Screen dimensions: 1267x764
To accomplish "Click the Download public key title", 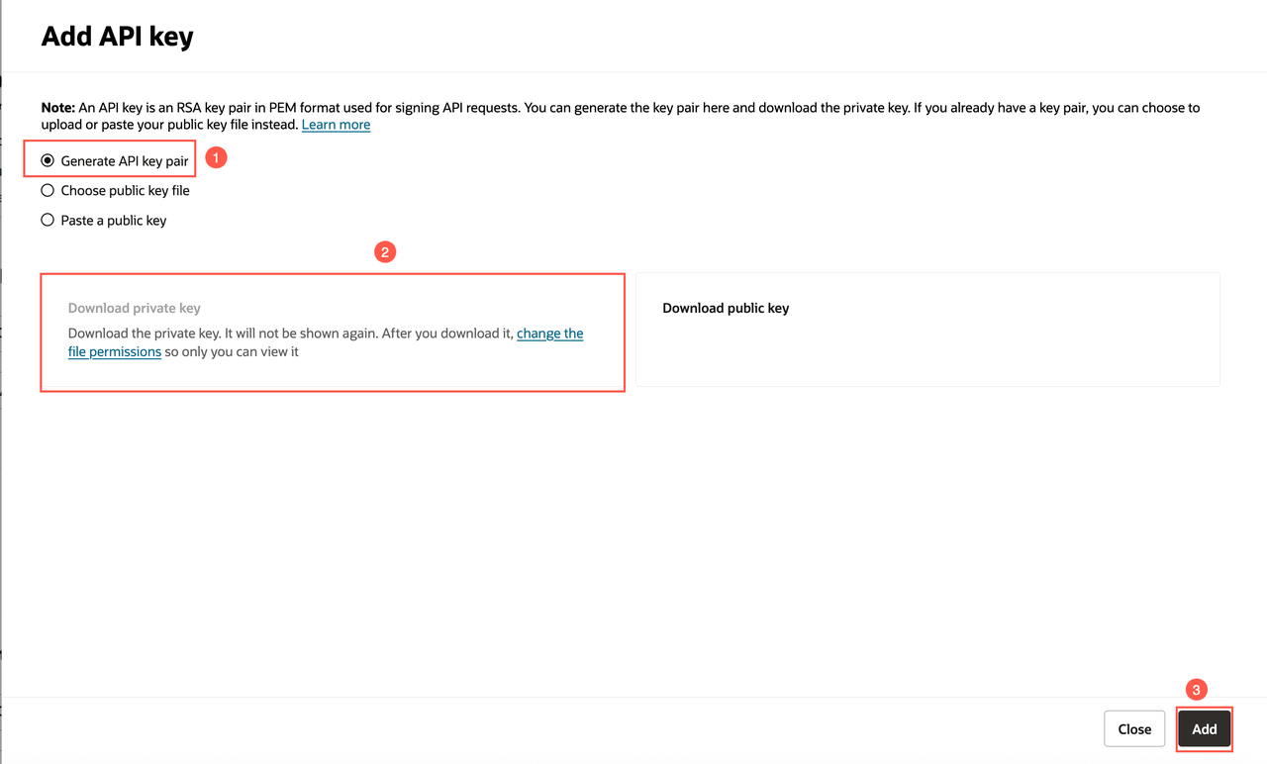I will tap(726, 308).
